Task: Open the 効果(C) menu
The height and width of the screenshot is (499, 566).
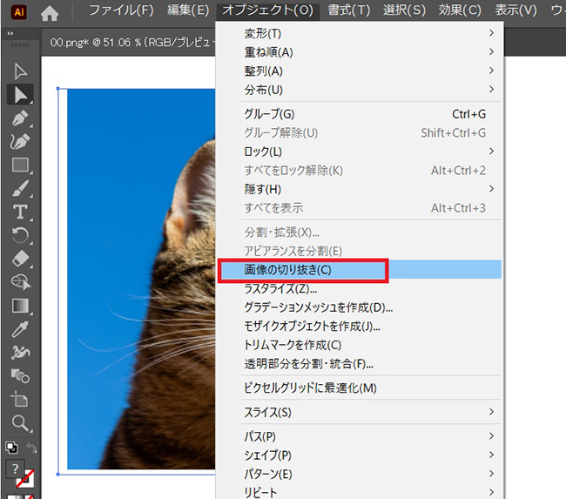Action: 460,10
